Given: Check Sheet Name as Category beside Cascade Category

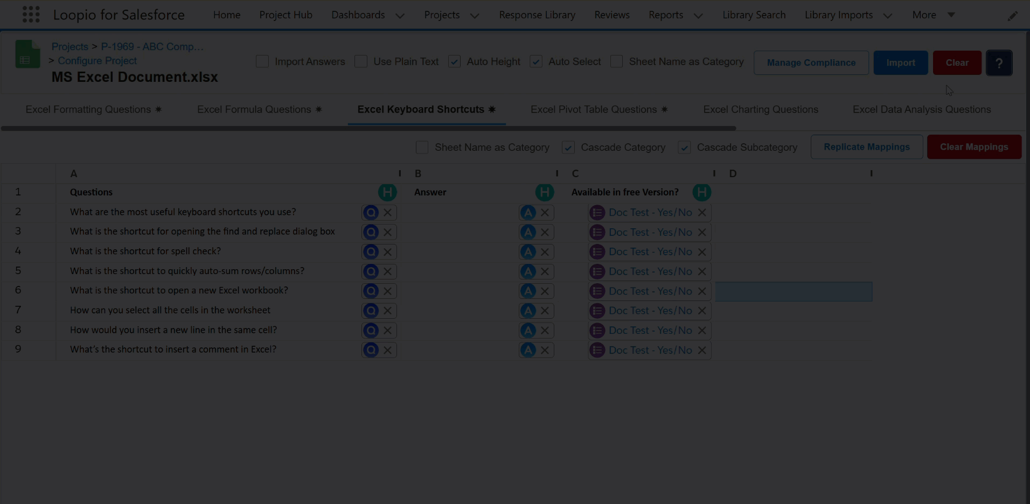Looking at the screenshot, I should pyautogui.click(x=422, y=147).
